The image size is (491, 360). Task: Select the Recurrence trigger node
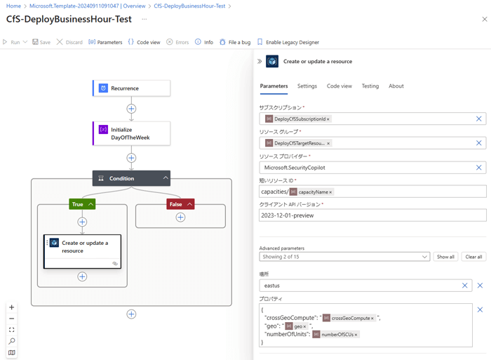(x=132, y=88)
